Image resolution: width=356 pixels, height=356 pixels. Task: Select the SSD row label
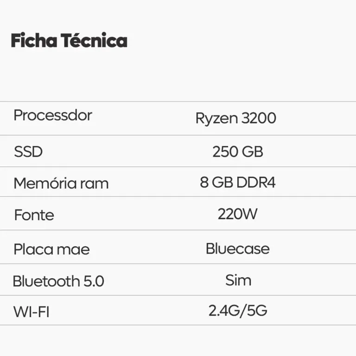(28, 152)
